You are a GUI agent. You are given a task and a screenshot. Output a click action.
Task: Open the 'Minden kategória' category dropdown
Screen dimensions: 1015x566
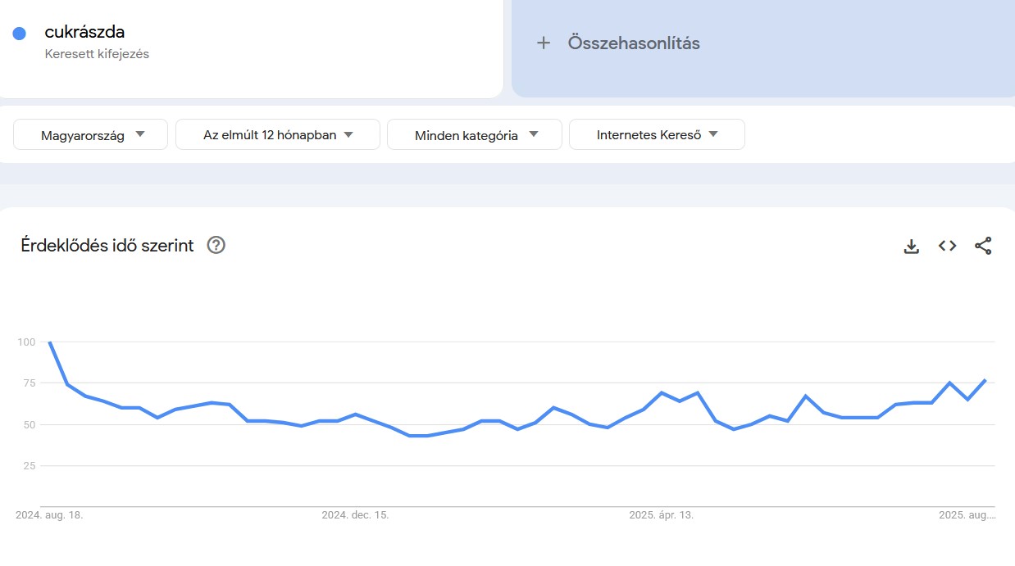coord(475,134)
